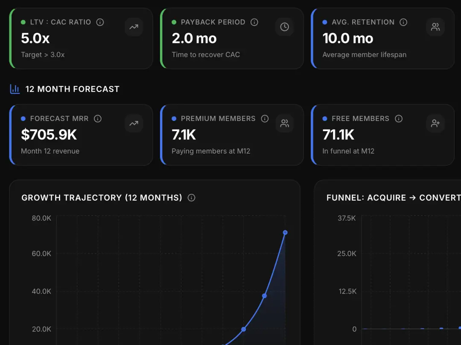This screenshot has width=461, height=345.
Task: Select the $705.9K Forecast MRR value
Action: 49,135
